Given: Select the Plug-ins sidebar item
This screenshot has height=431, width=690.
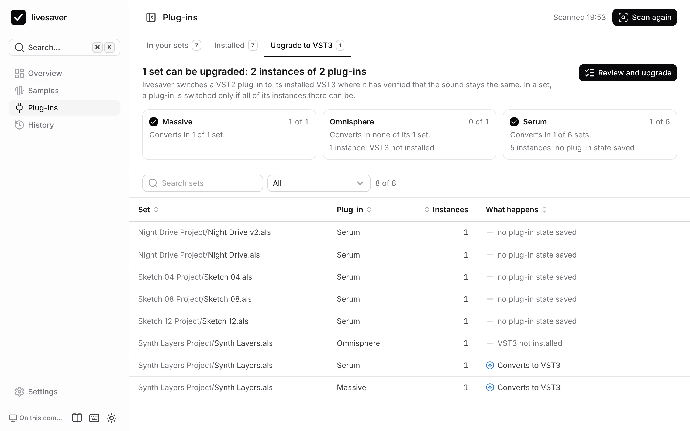Looking at the screenshot, I should [64, 108].
